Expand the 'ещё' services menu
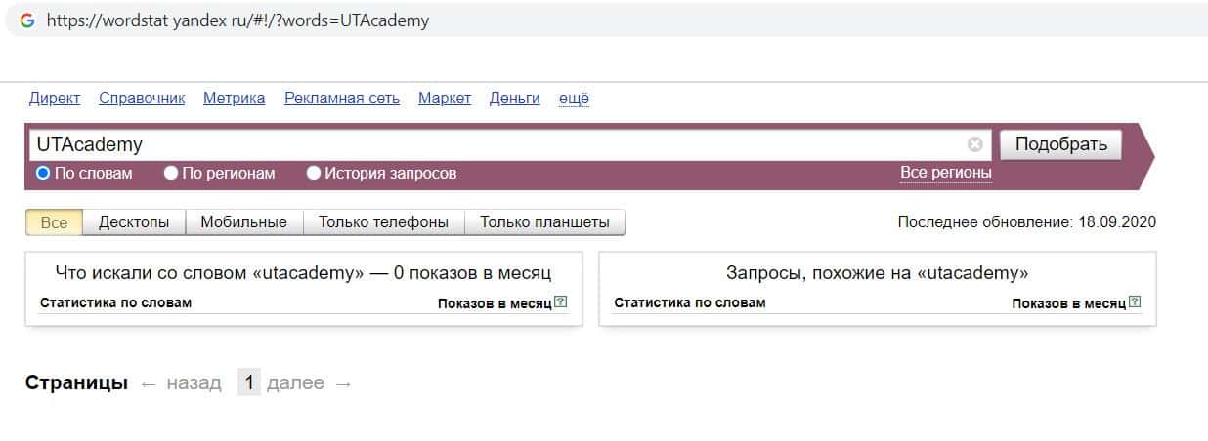Viewport: 1208px width, 441px height. click(x=574, y=99)
